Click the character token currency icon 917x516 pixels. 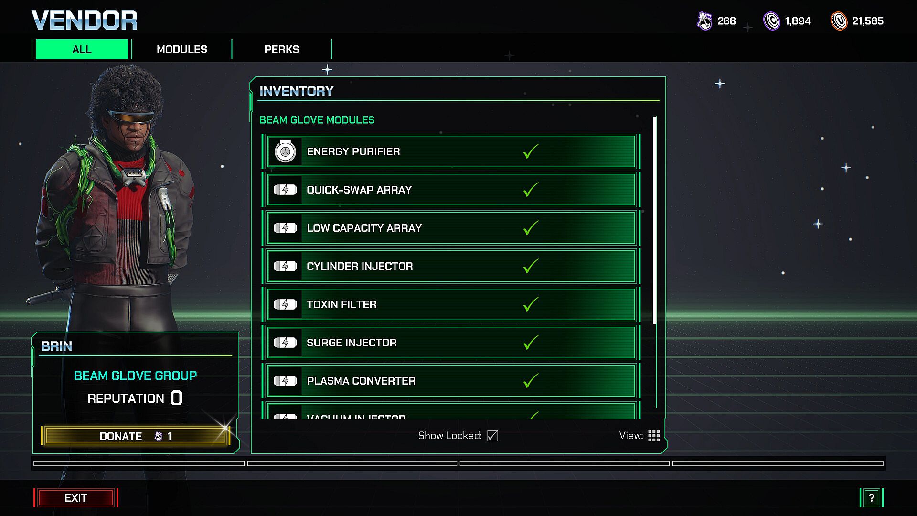704,21
